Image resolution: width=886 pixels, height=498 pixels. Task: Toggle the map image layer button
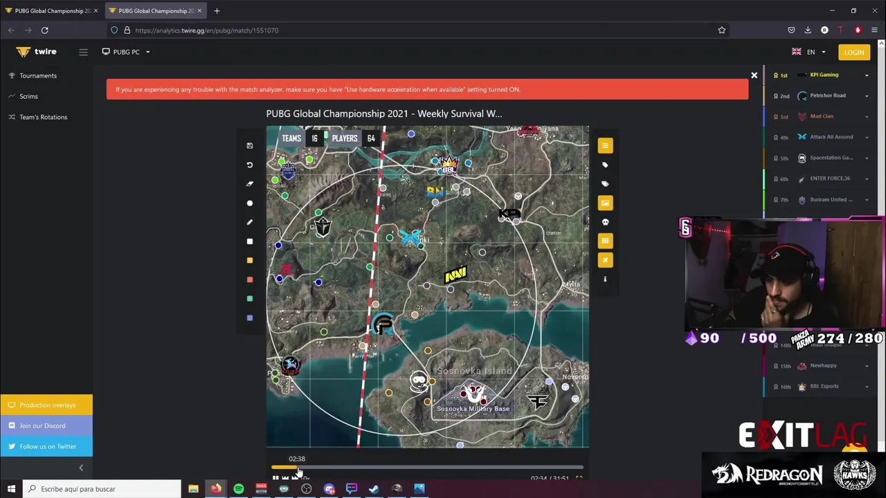[x=605, y=203]
